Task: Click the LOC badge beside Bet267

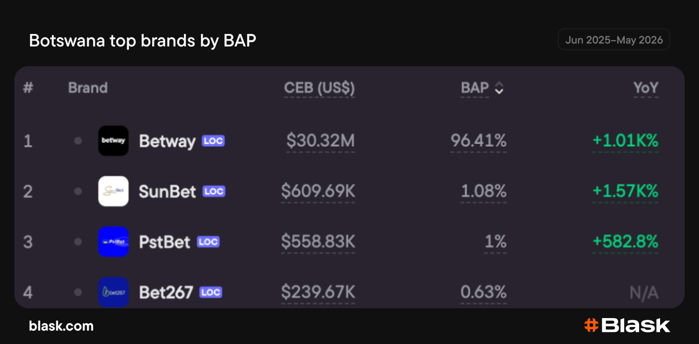Action: point(210,292)
